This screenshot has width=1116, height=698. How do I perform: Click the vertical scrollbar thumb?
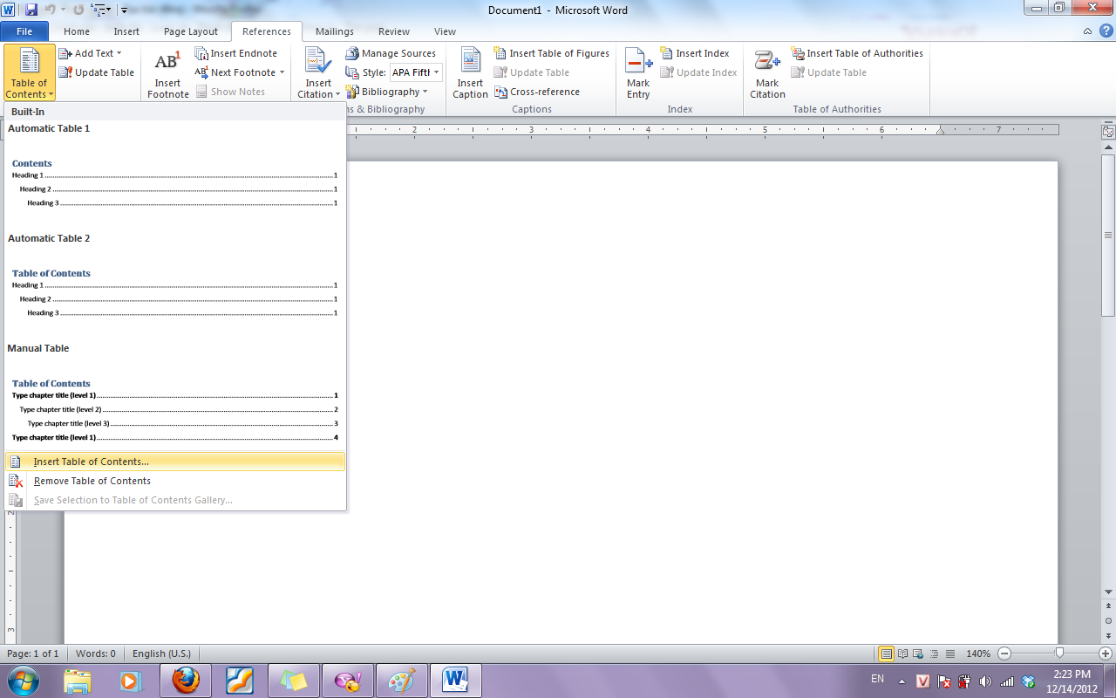coord(1108,236)
